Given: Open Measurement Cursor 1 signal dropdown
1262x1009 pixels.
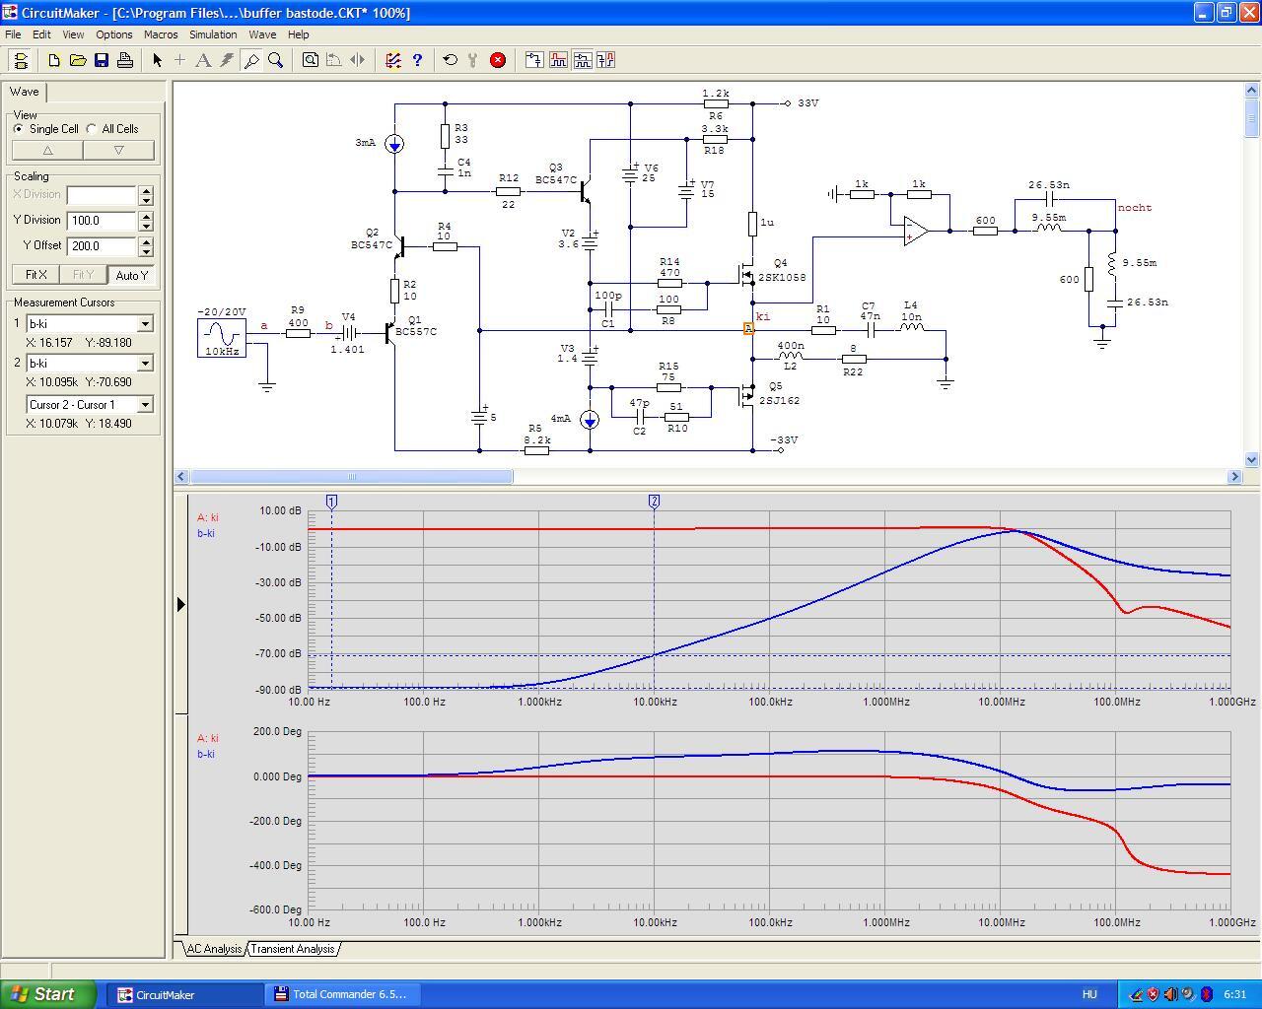Looking at the screenshot, I should pyautogui.click(x=145, y=324).
